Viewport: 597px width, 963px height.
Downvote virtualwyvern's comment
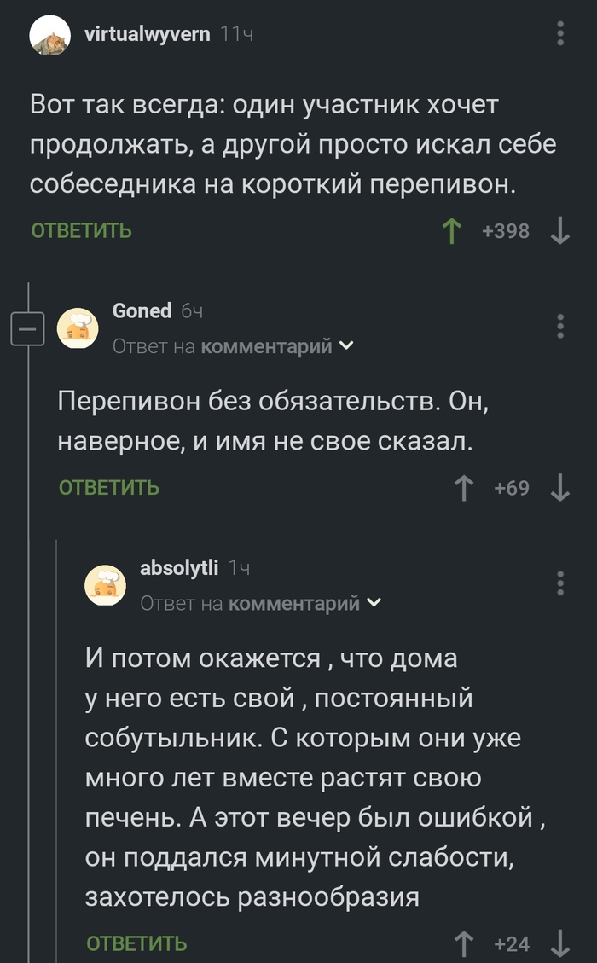click(560, 229)
